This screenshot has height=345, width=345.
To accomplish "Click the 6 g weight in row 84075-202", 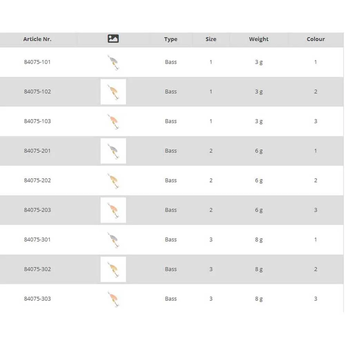I will tap(259, 180).
